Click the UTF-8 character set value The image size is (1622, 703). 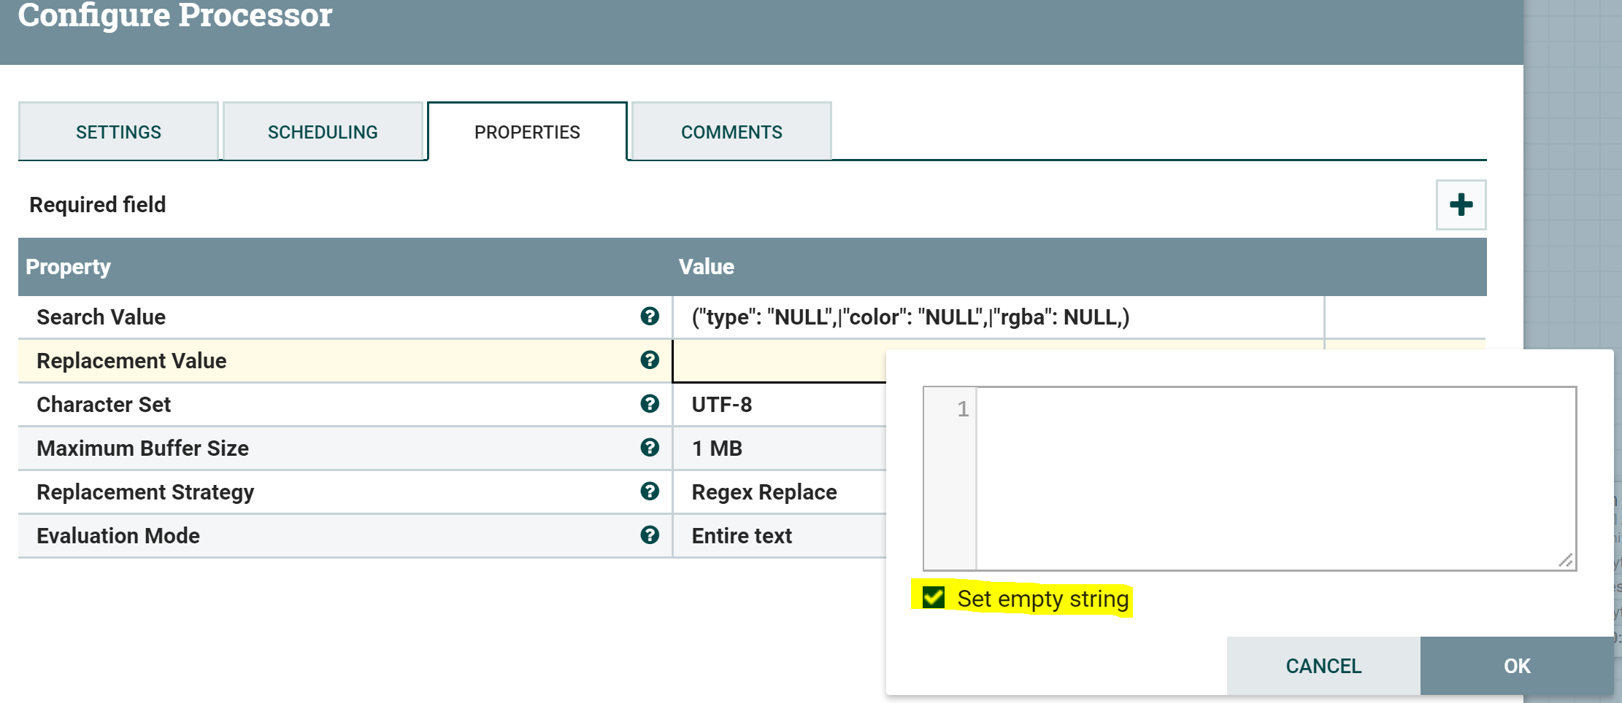tap(722, 405)
